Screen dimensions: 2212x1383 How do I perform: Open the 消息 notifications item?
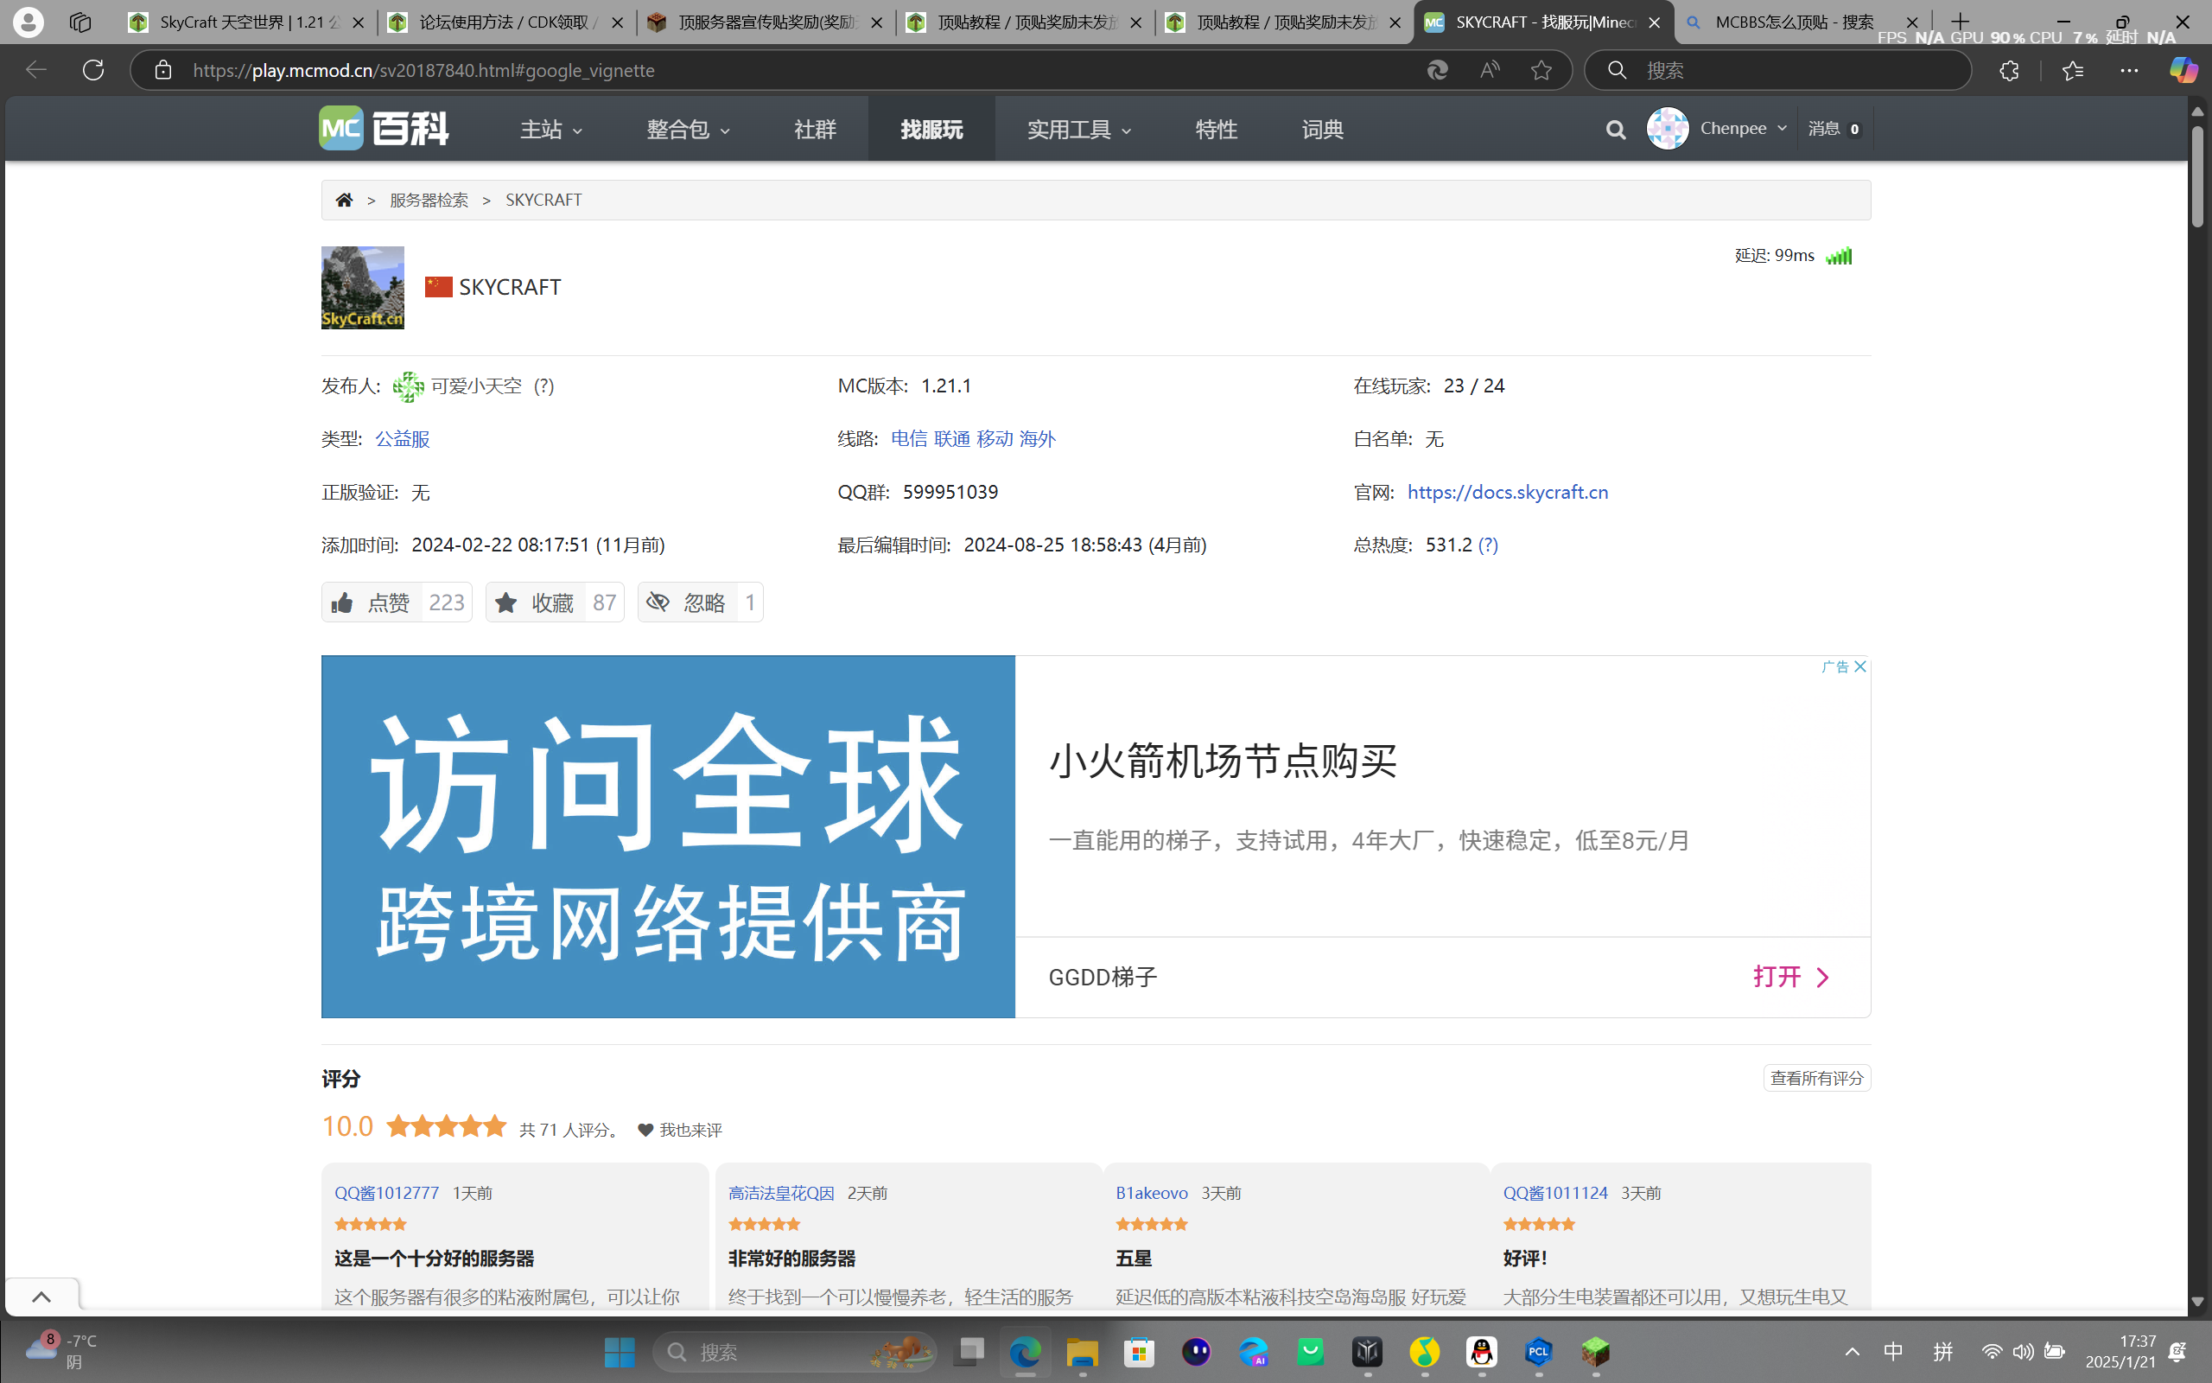point(1834,128)
